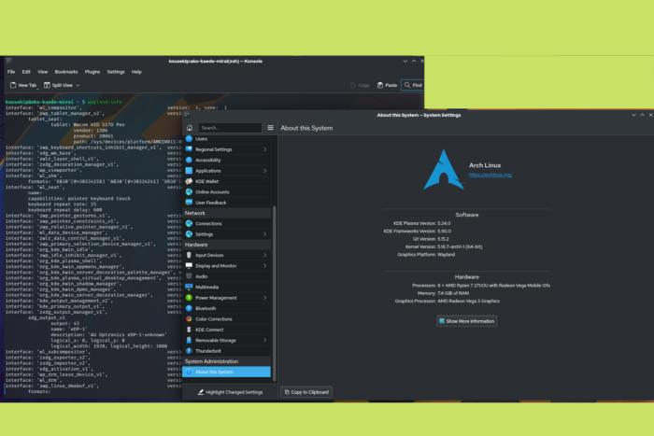This screenshot has height=436, width=654.
Task: Open the Bookmarks menu in Konsole
Action: point(66,72)
